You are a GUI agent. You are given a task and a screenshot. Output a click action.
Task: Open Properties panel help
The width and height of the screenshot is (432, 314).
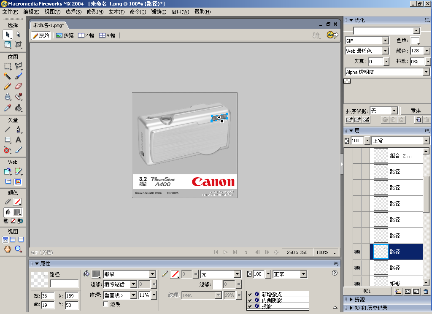pyautogui.click(x=335, y=273)
